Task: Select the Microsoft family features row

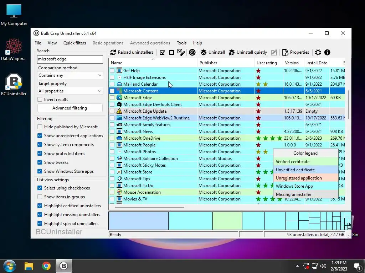Action: click(x=227, y=125)
